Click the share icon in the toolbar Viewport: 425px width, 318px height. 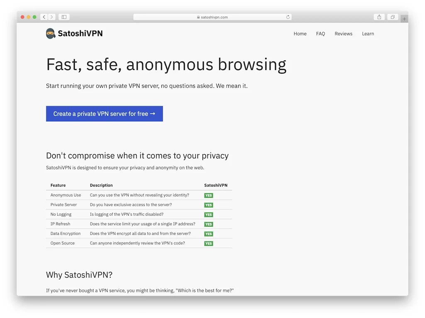point(379,17)
